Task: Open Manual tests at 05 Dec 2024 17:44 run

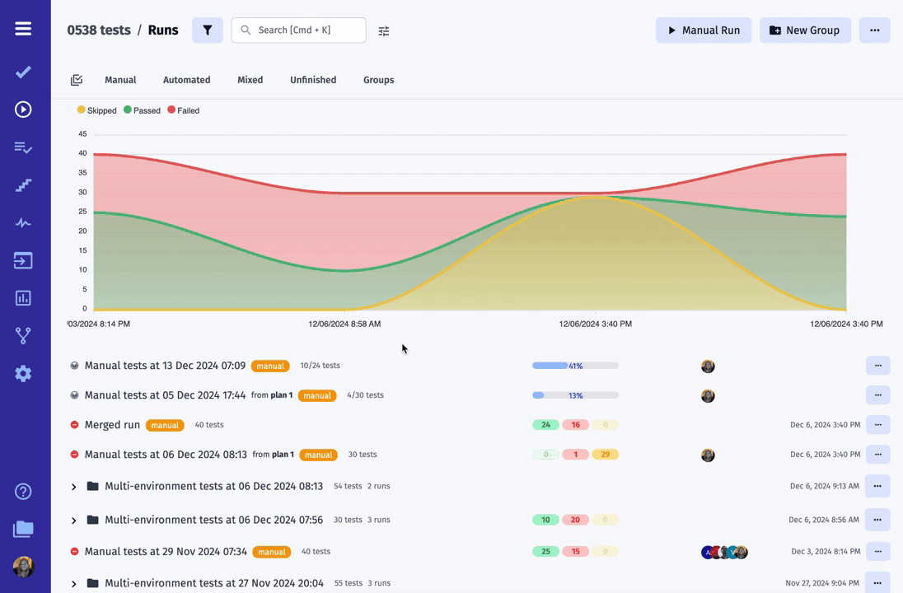Action: pos(166,395)
